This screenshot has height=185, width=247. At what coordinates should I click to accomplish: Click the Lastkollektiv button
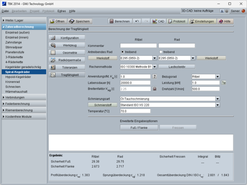[x=177, y=66]
